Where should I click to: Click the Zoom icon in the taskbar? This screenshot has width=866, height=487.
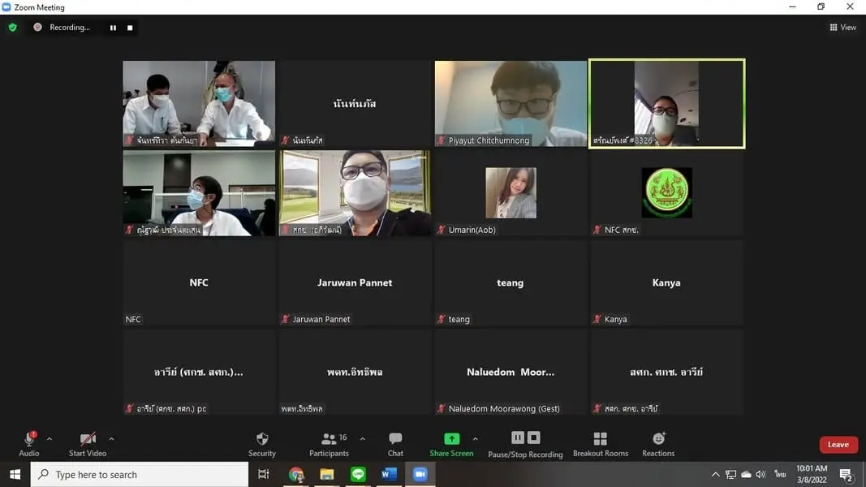(x=420, y=474)
